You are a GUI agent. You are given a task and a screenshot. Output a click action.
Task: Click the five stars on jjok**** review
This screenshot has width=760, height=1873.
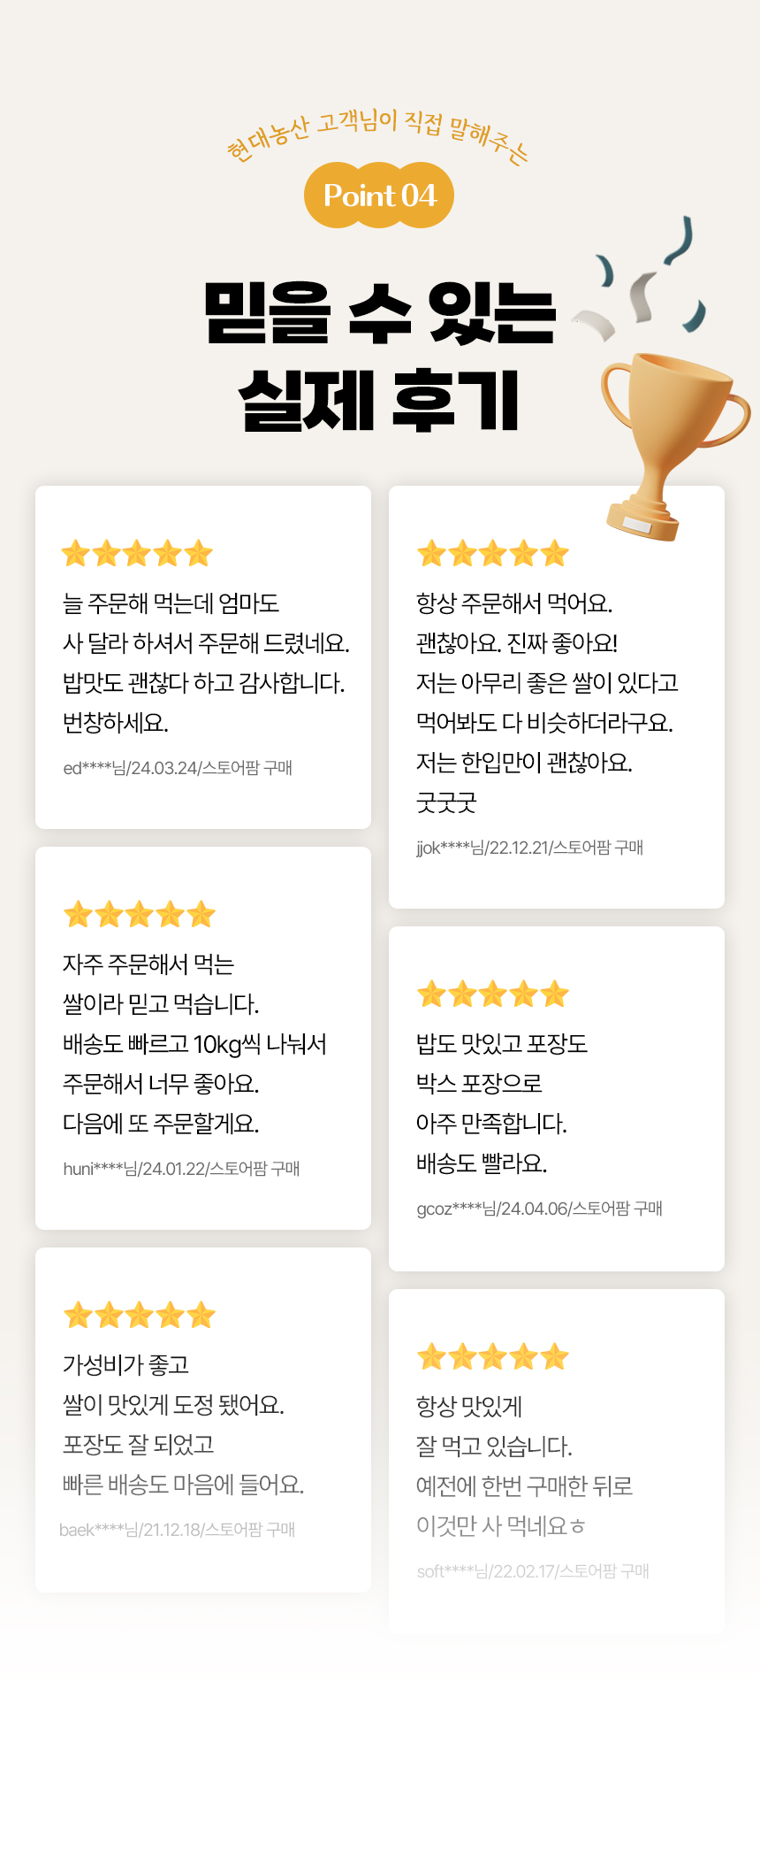pos(492,554)
